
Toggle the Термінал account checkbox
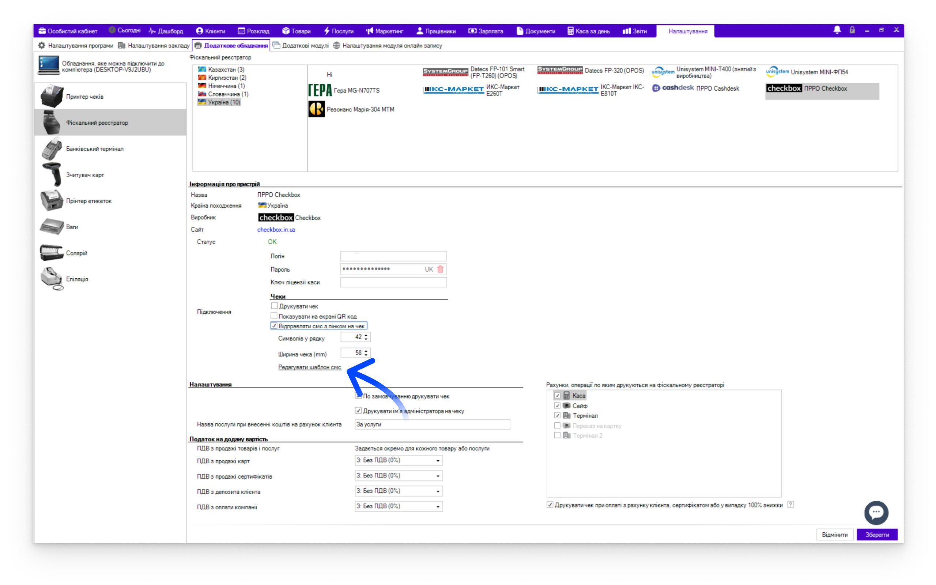[557, 415]
